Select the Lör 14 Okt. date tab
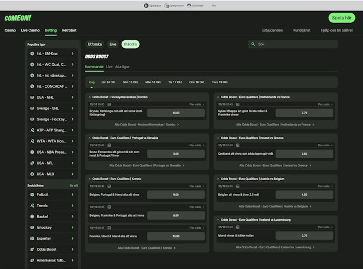 pyautogui.click(x=108, y=82)
